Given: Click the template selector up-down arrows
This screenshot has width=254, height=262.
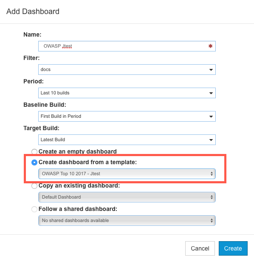Looking at the screenshot, I should point(212,174).
